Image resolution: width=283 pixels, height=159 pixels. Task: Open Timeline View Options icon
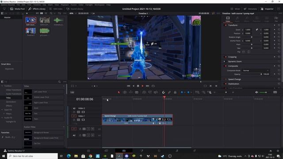pyautogui.click(x=72, y=92)
